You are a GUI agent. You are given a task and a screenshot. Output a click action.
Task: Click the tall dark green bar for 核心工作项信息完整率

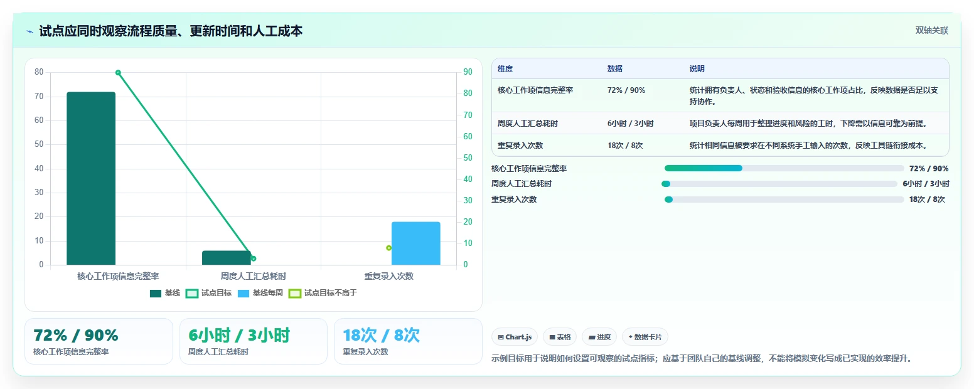[x=91, y=179]
